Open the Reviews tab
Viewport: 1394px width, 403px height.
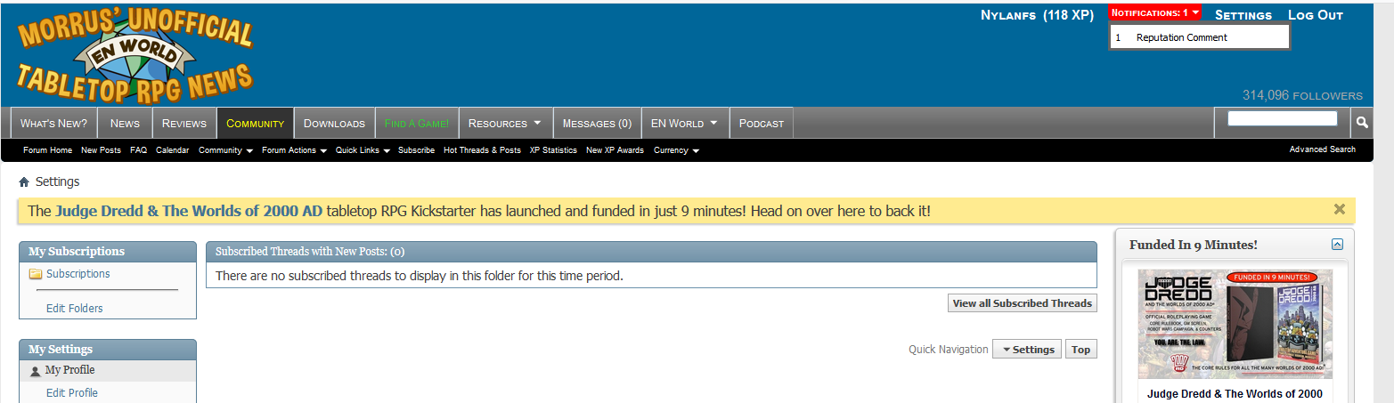point(183,124)
